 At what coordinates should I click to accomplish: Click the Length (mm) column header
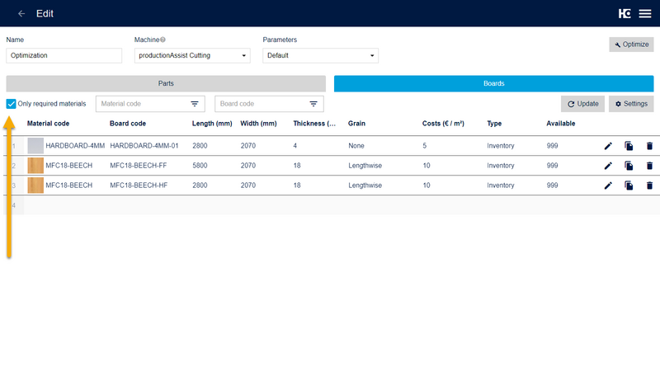(212, 124)
